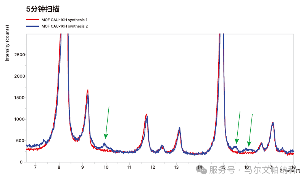Click the 2500 tick on the y-axis
This screenshot has height=182, width=306.
19,55
